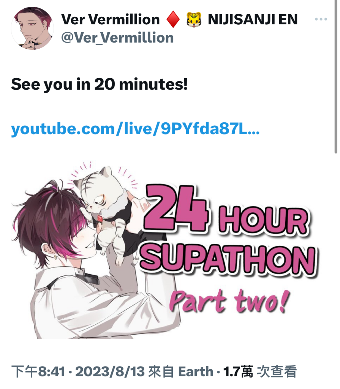340x389 pixels.
Task: Click the Part two! text in the image
Action: point(229,301)
